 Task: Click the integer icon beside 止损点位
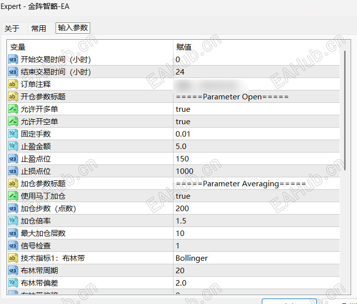tap(13, 171)
